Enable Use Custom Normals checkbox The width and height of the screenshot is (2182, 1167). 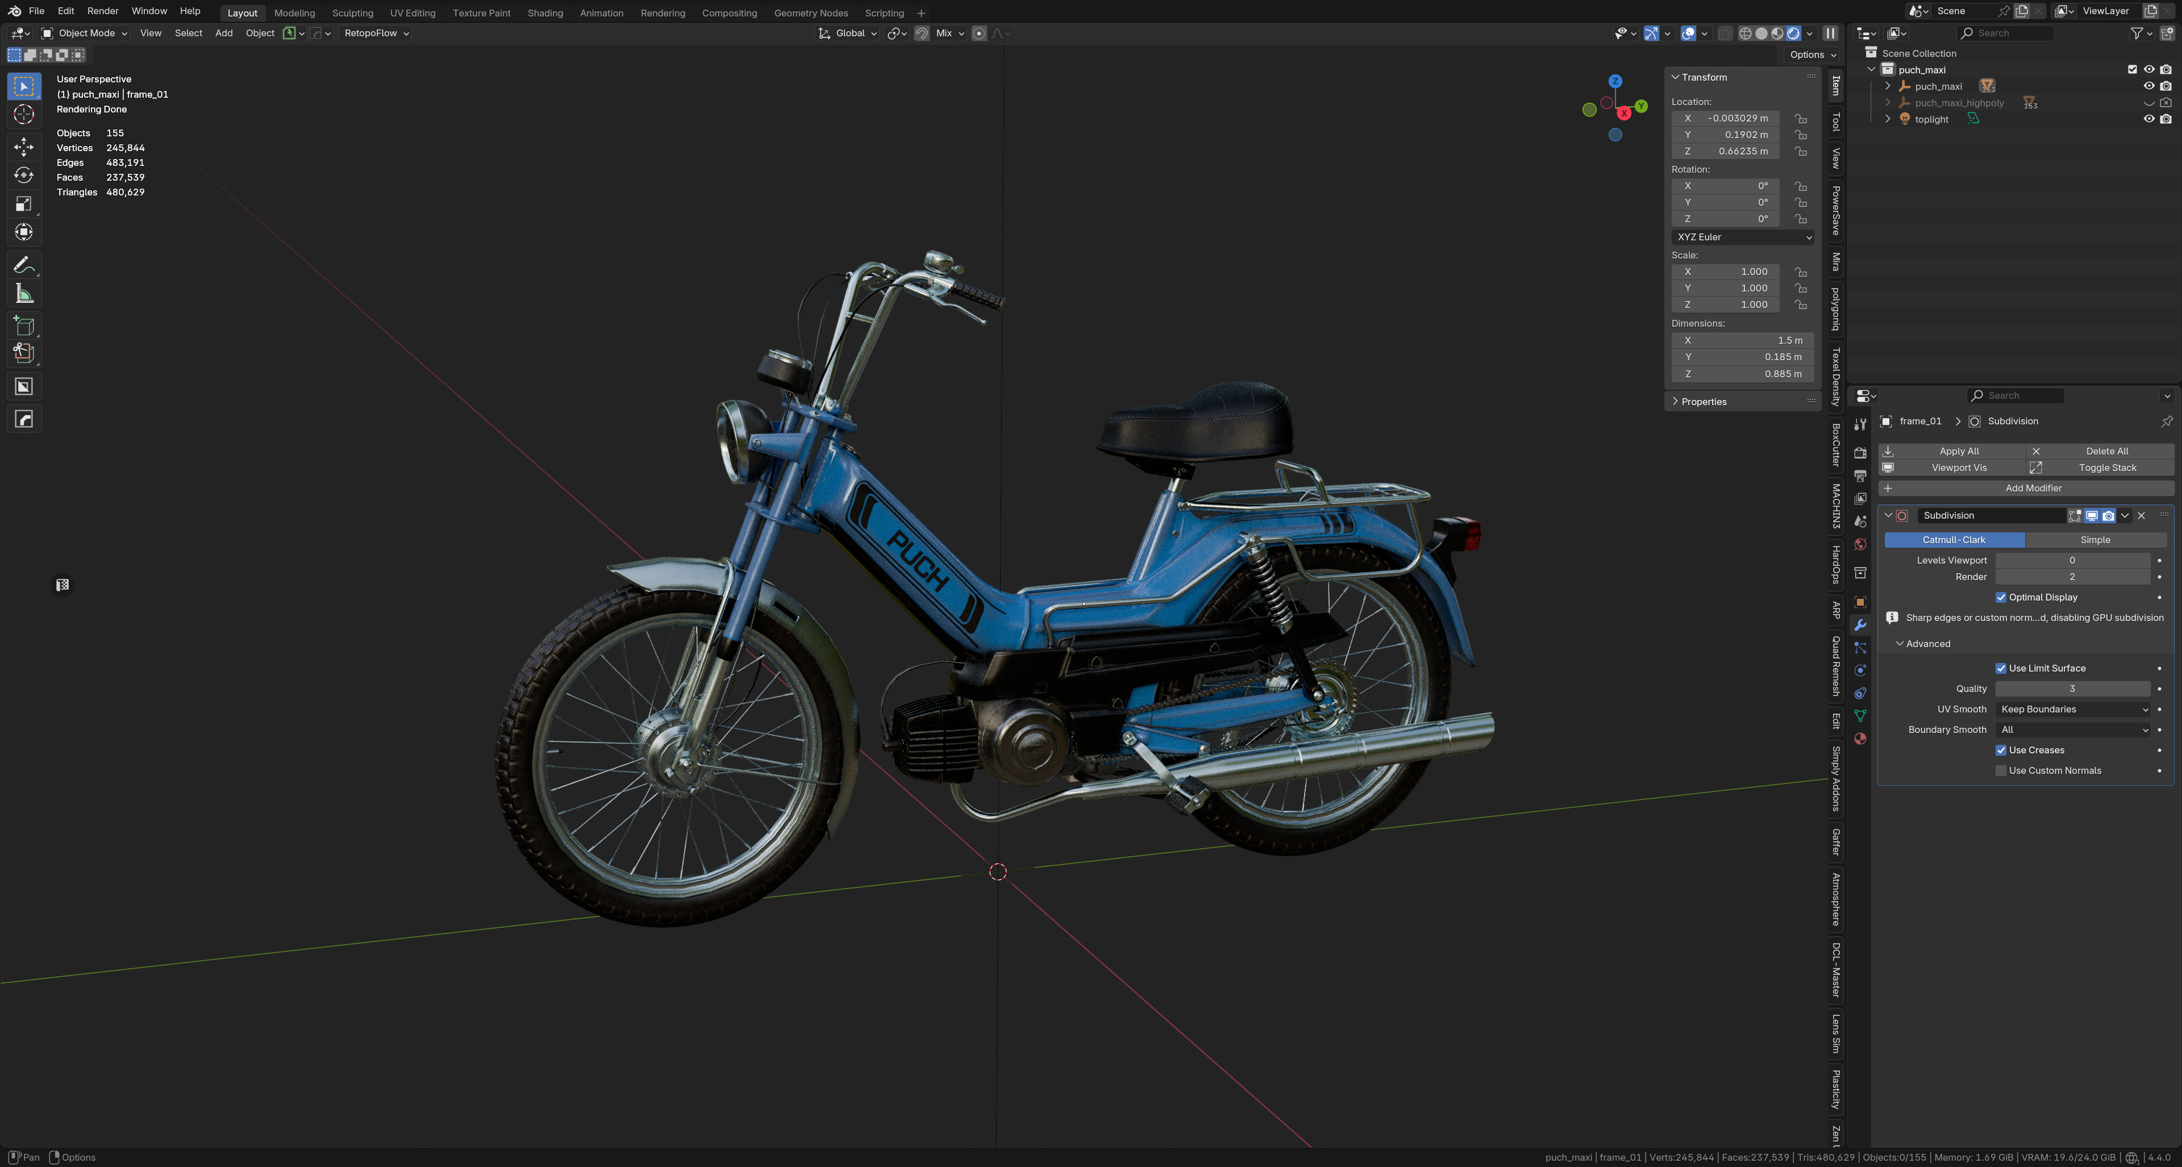(2001, 770)
